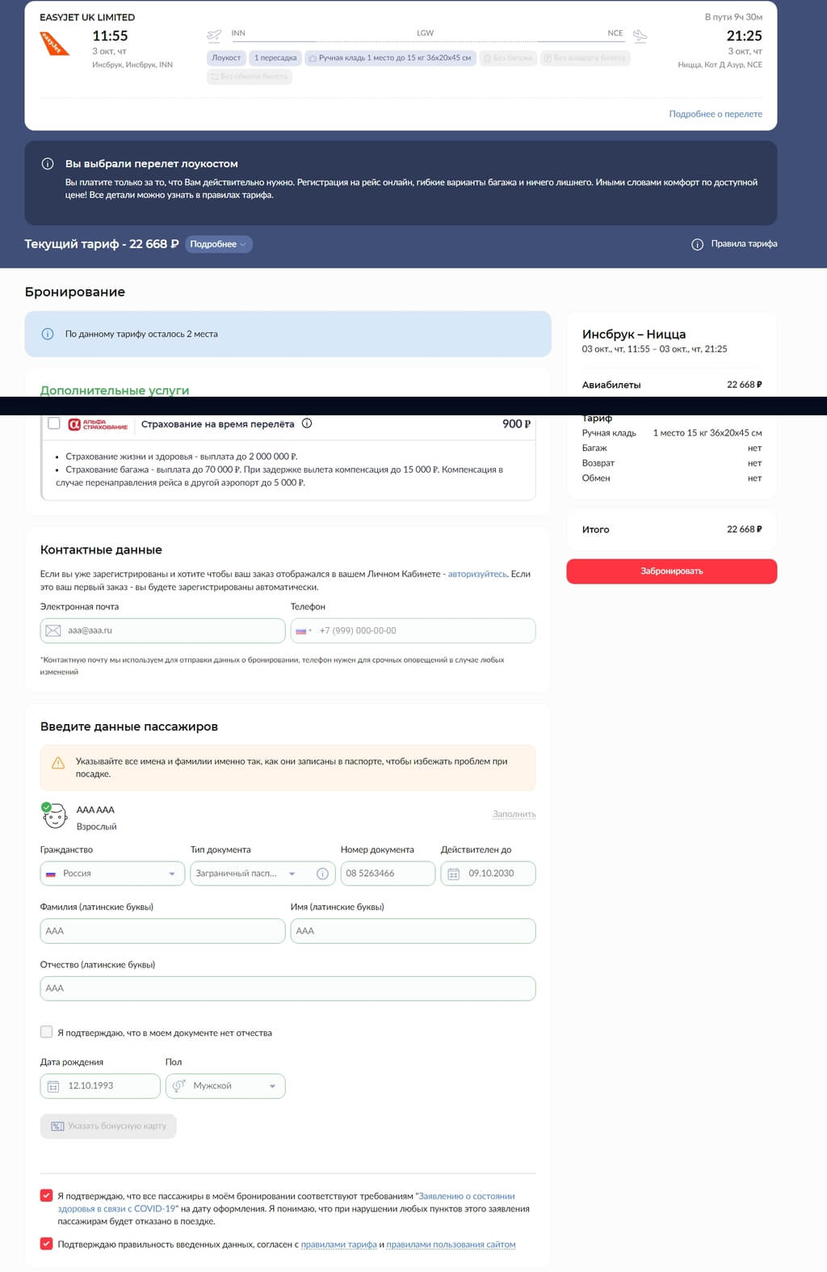The height and width of the screenshot is (1272, 827).
Task: Click the Ручная кладь baggage tag
Action: pos(390,58)
